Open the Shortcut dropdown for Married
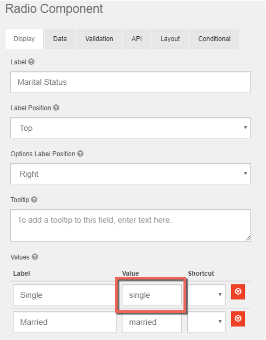 [206, 322]
